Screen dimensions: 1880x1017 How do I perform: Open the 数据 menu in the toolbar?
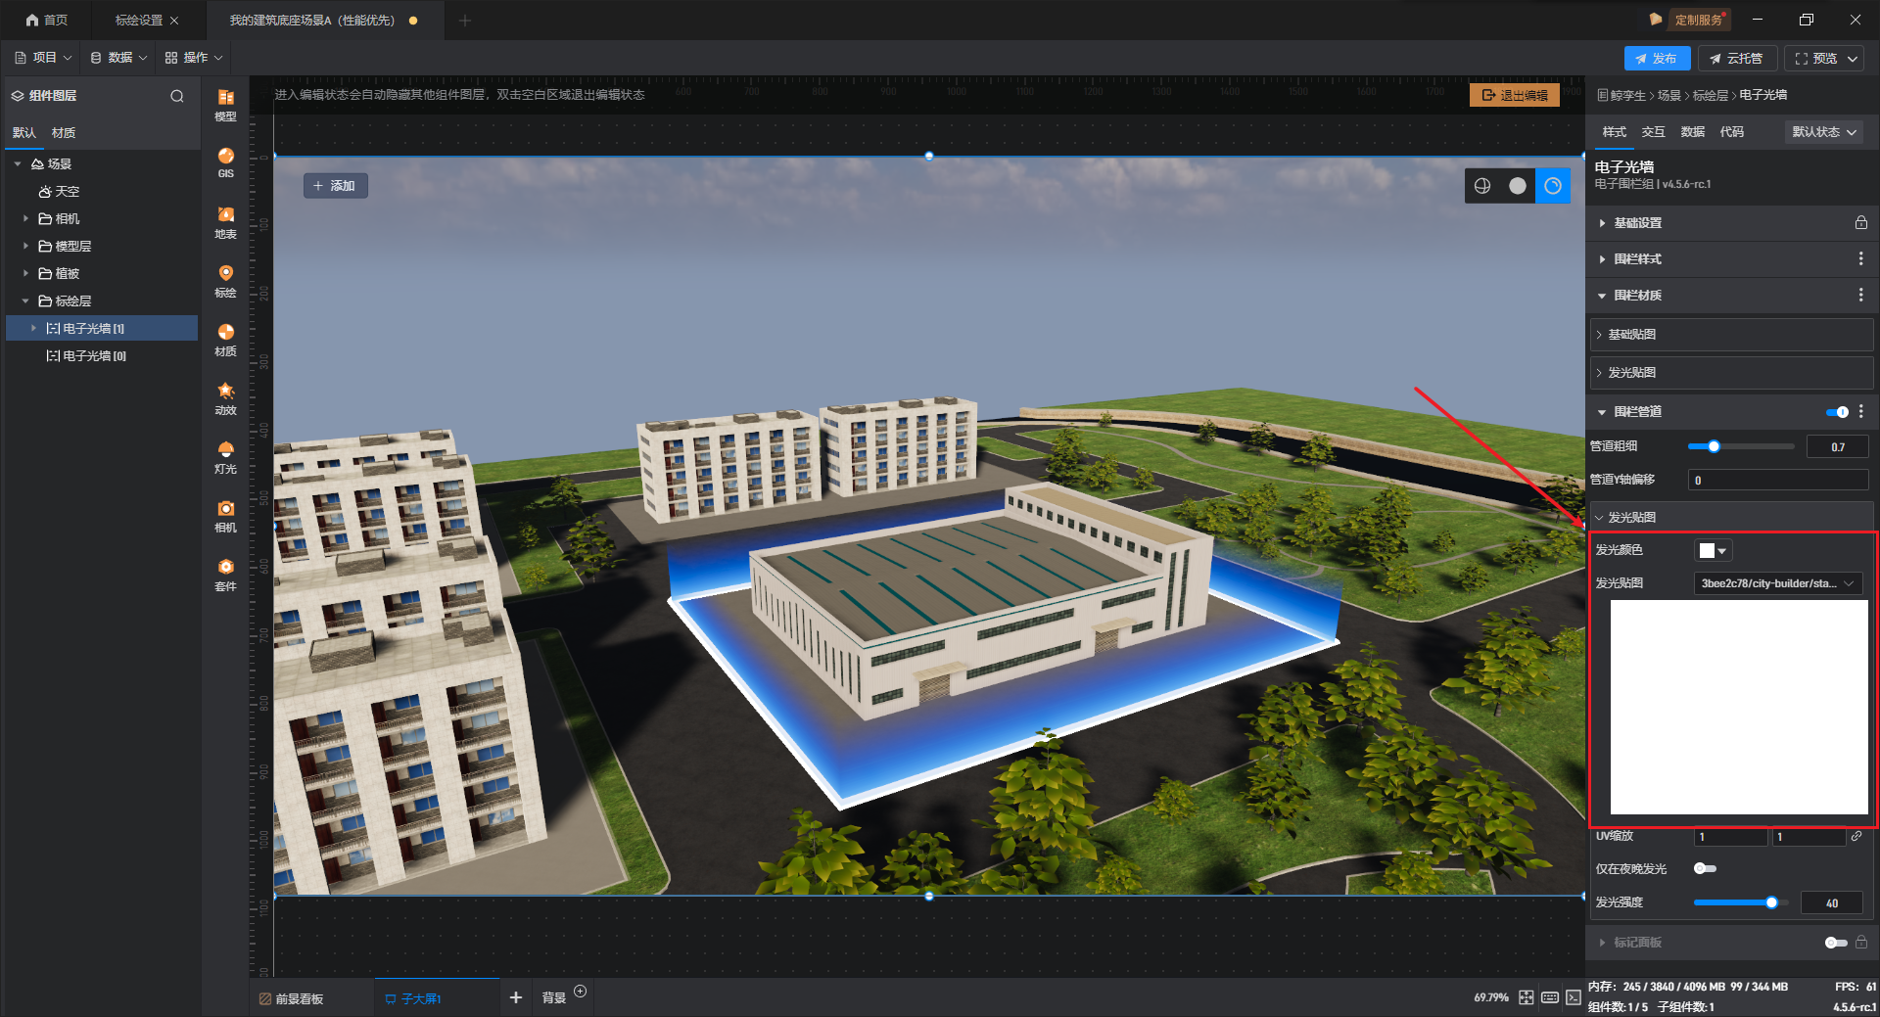coord(118,58)
